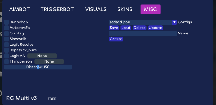Click the RC Multi v3 title text

22,98
